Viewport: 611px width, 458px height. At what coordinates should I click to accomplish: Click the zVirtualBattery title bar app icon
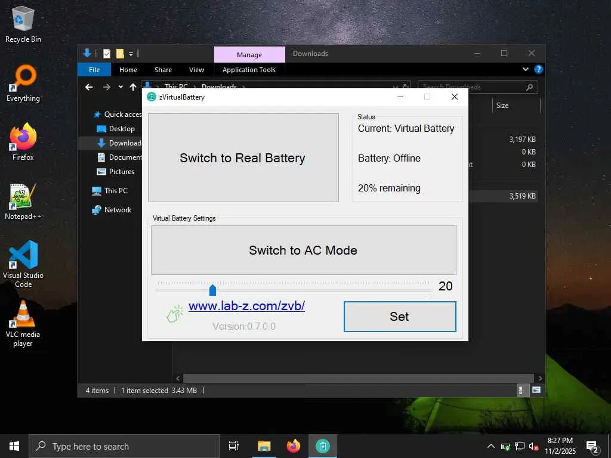coord(152,97)
